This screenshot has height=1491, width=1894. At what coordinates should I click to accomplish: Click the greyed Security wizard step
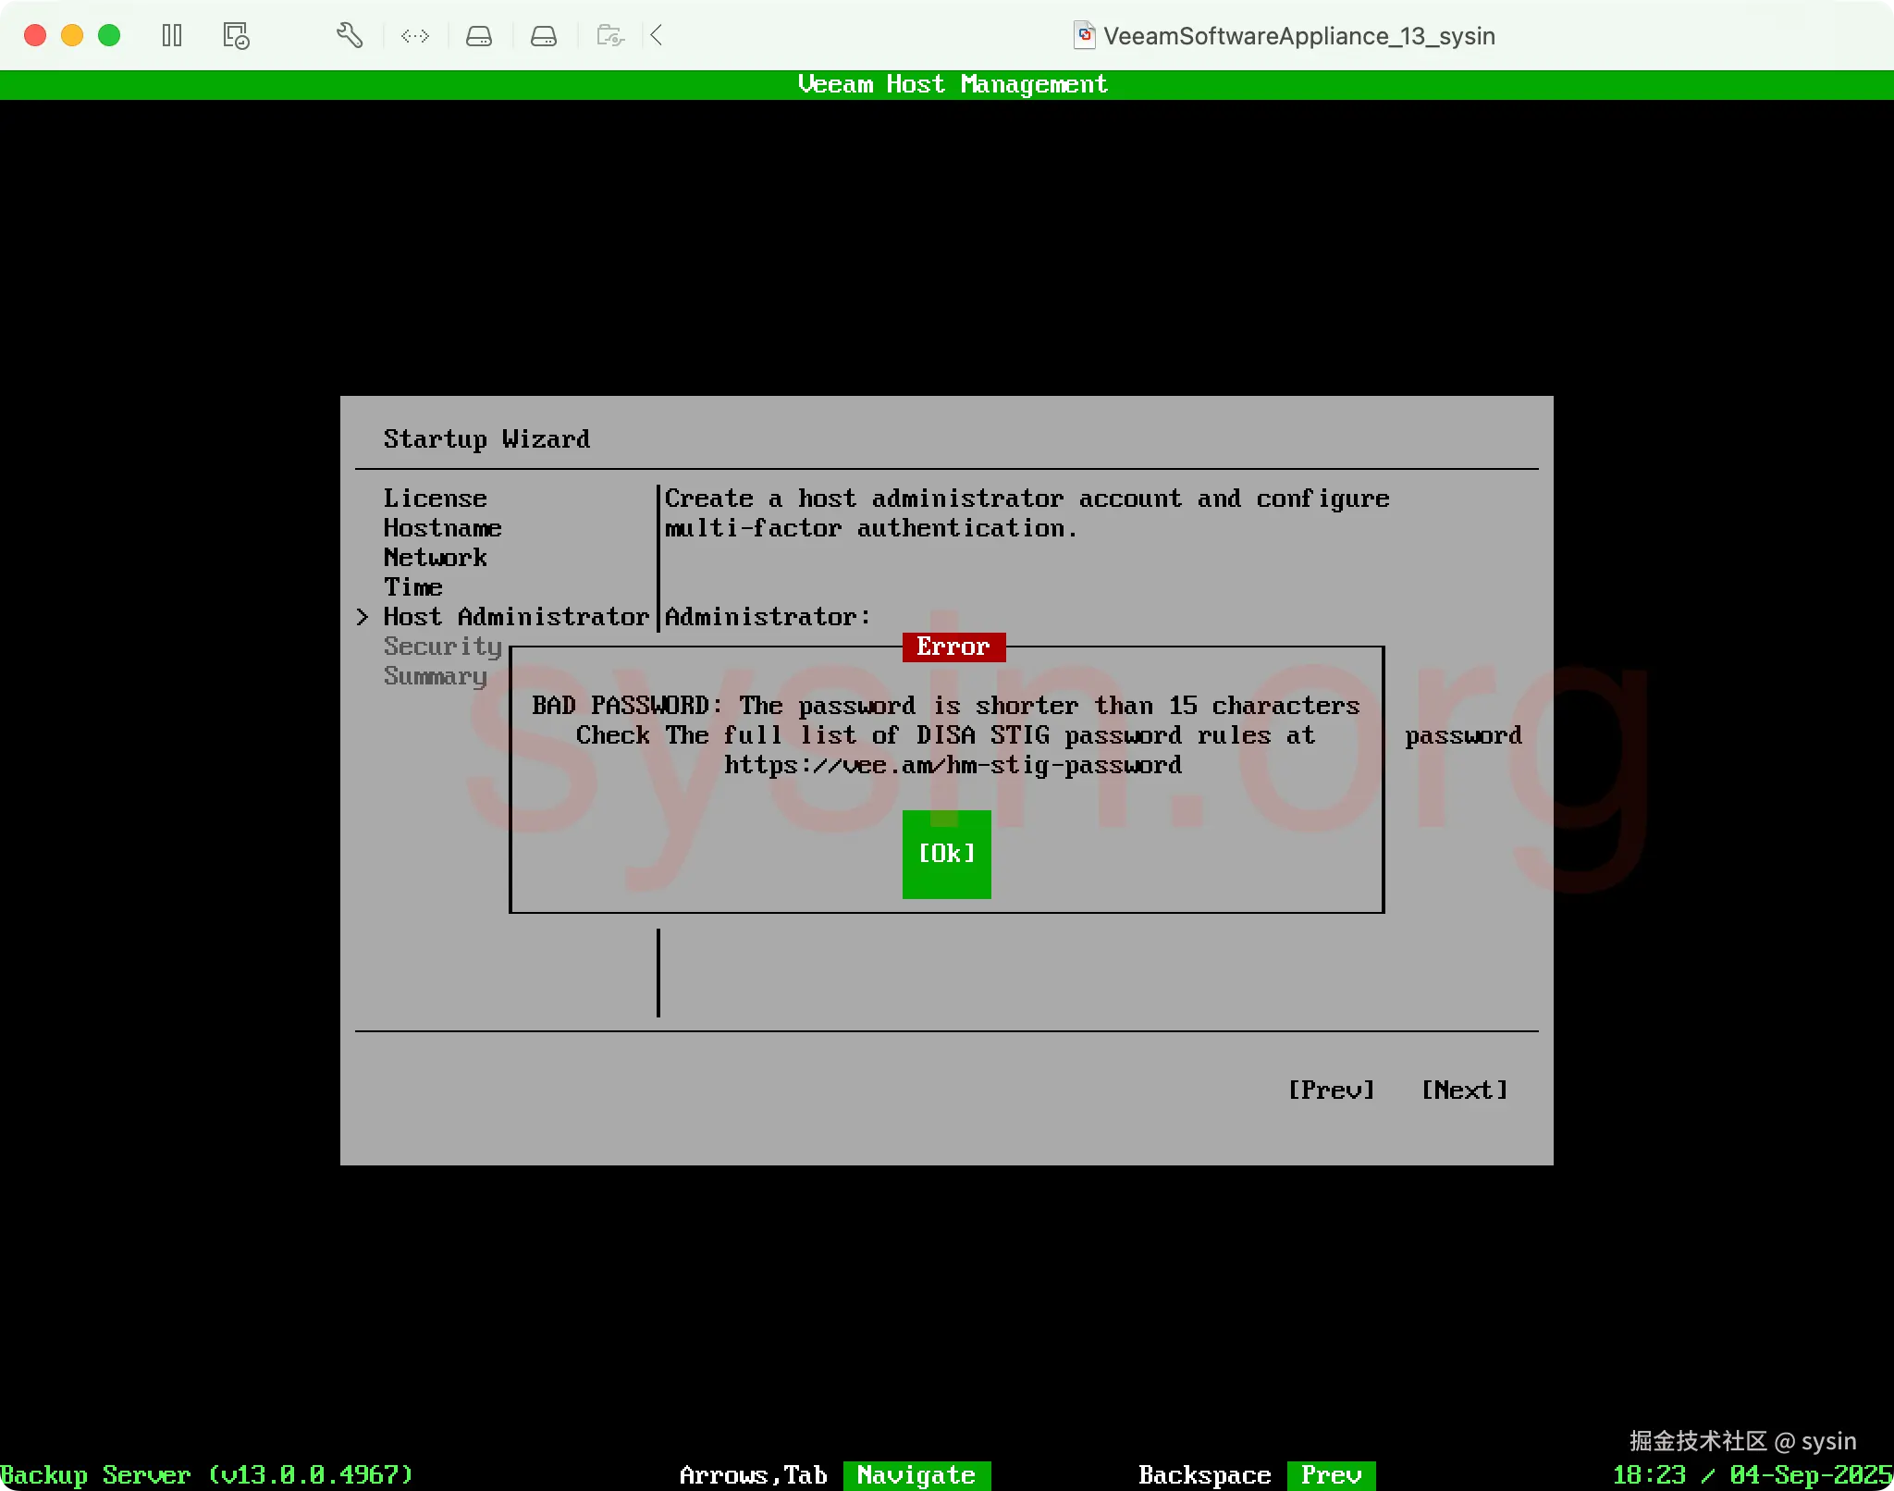point(442,647)
